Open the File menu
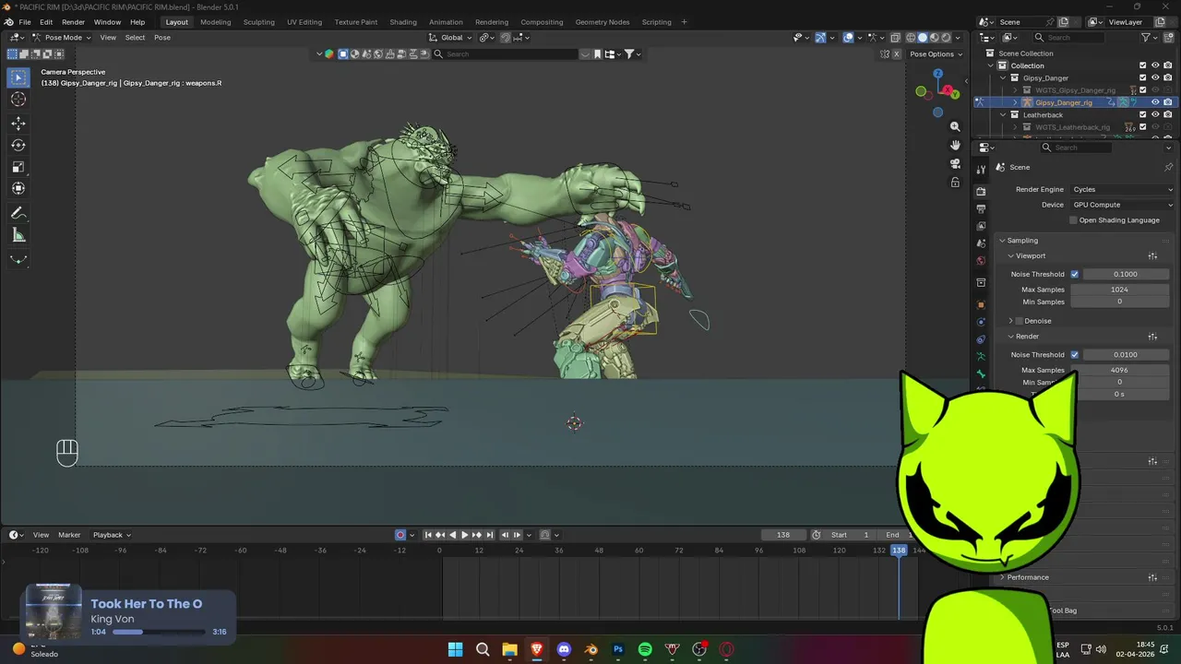Viewport: 1181px width, 664px height. click(25, 22)
